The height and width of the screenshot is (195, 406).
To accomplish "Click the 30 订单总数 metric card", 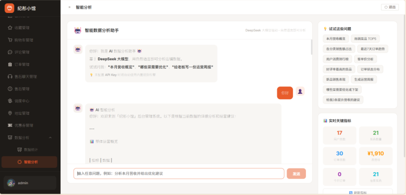I will [x=339, y=156].
